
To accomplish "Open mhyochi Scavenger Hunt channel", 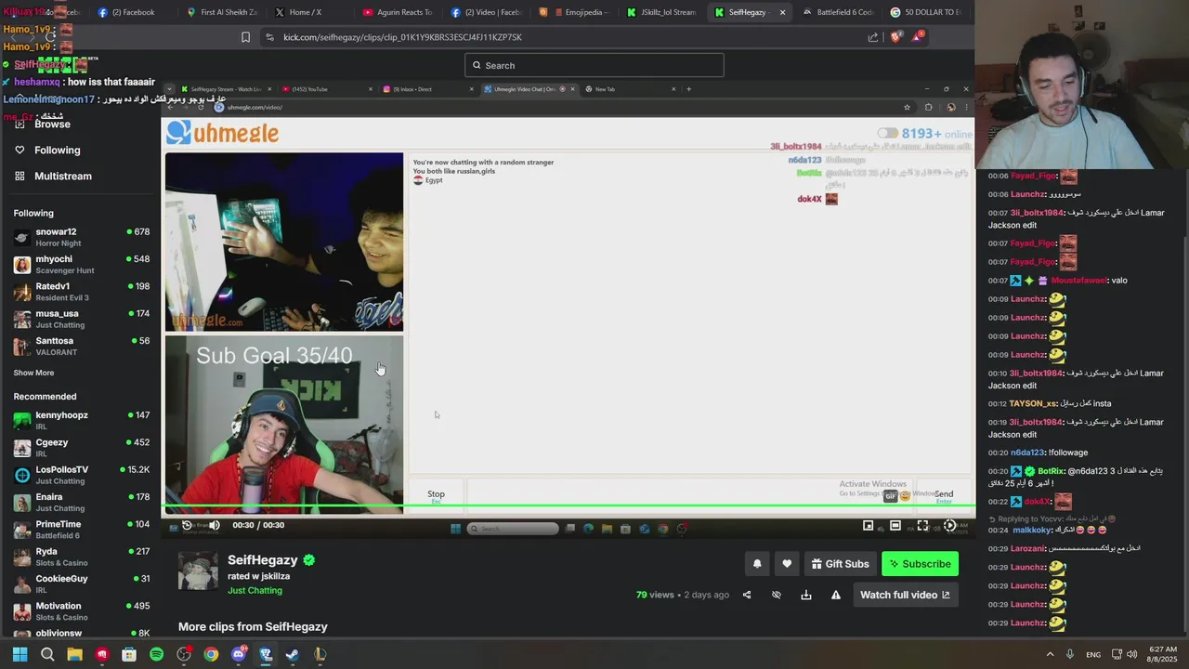I will 81,265.
